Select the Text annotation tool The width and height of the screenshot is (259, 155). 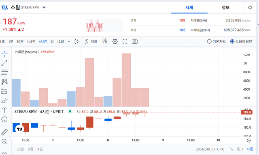coord(4,110)
